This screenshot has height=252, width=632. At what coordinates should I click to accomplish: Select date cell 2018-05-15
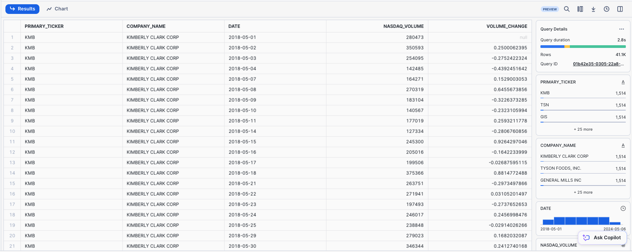[275, 142]
